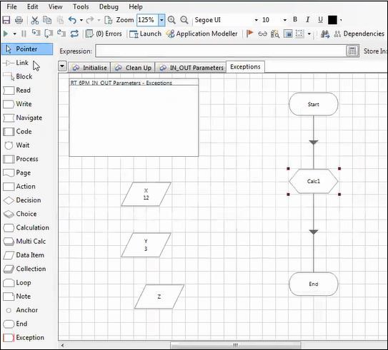
Task: Open the Debug menu
Action: [x=109, y=6]
